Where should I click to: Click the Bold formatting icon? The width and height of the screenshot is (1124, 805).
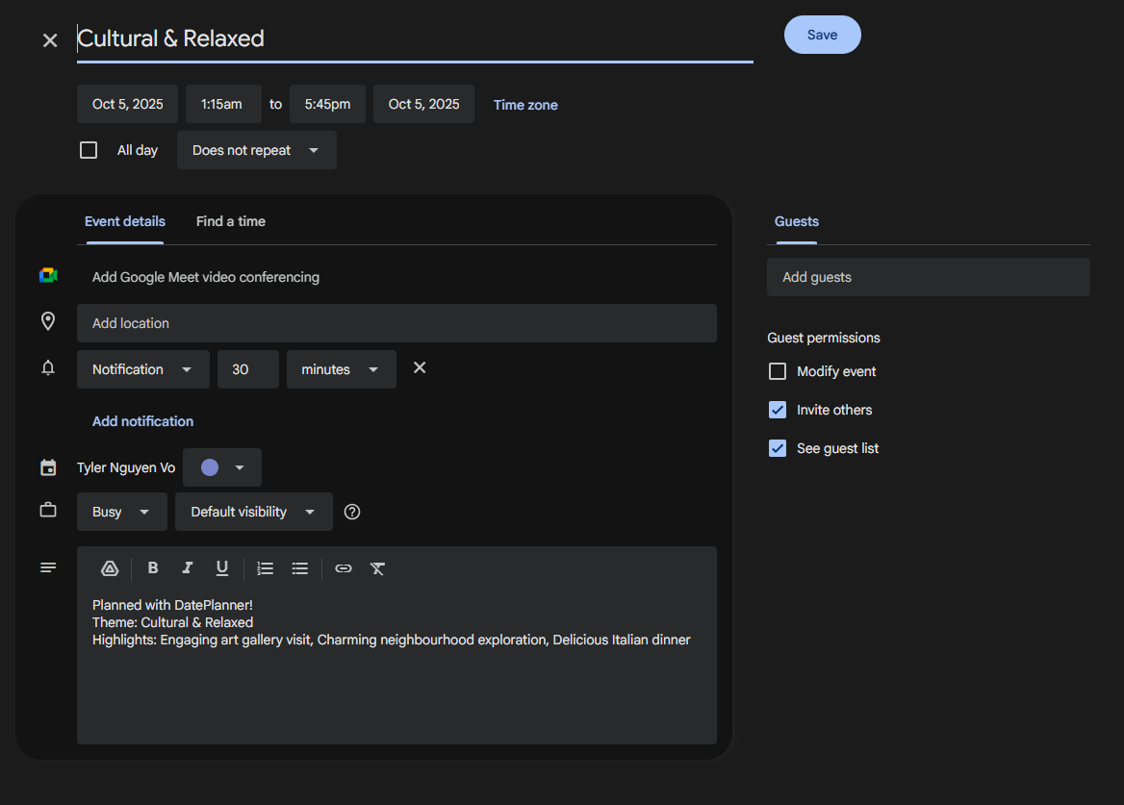[x=153, y=568]
